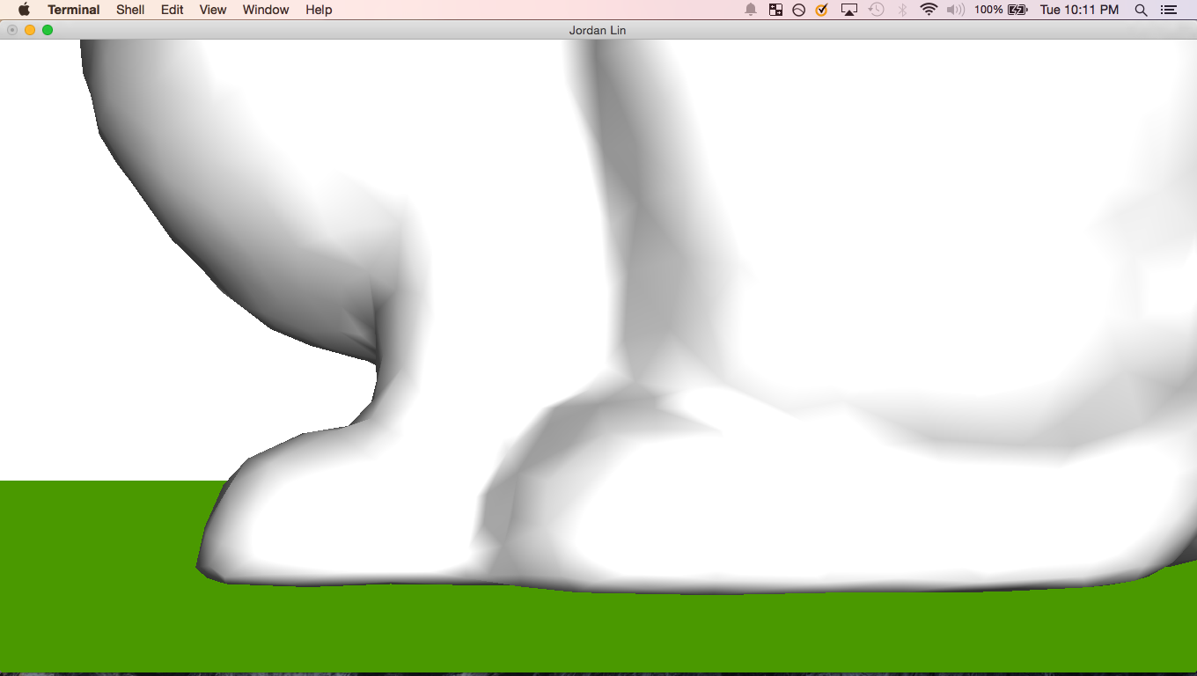
Task: Click the notification bell icon in menu bar
Action: pos(751,10)
